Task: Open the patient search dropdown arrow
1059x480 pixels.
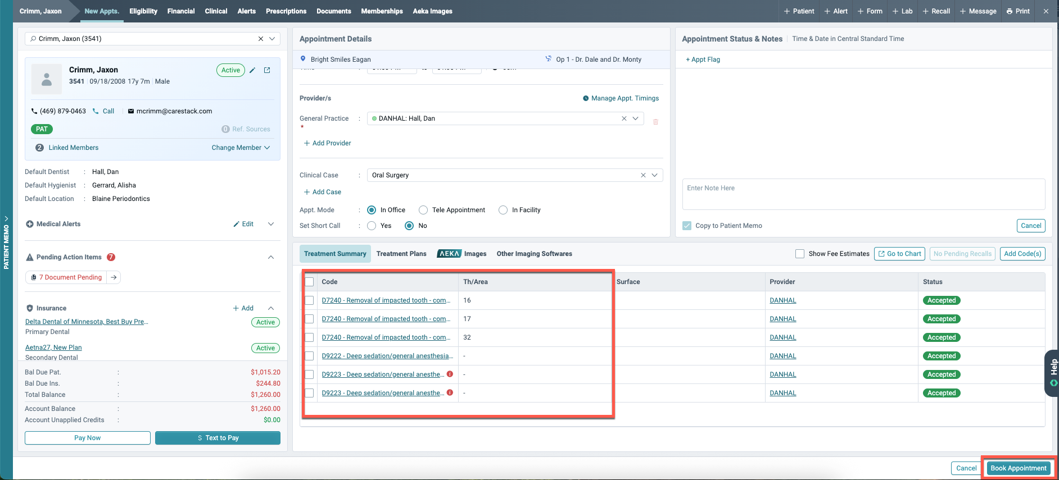Action: tap(272, 39)
